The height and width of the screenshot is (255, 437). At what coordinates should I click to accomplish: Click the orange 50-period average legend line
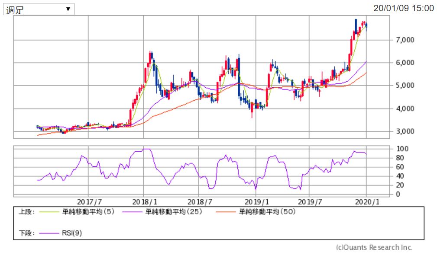tap(226, 212)
